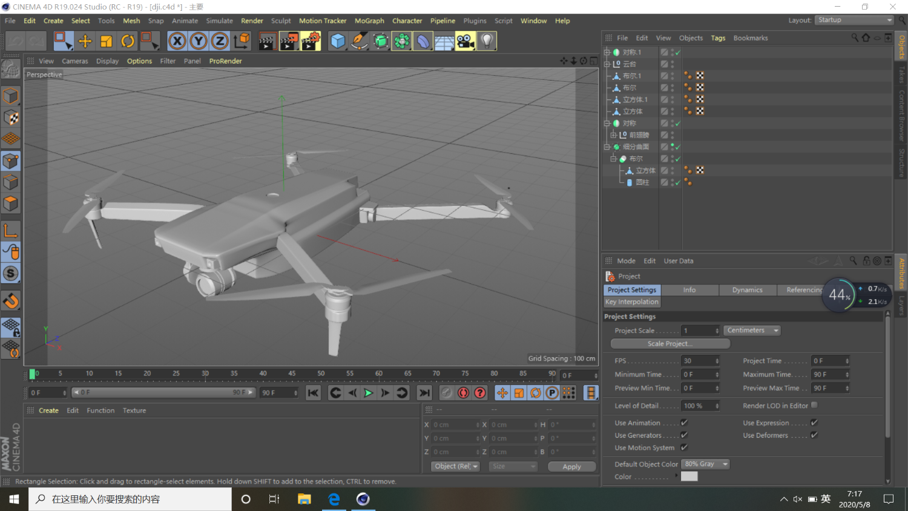908x511 pixels.
Task: Click frame 45 on timeline ruler
Action: (292, 374)
